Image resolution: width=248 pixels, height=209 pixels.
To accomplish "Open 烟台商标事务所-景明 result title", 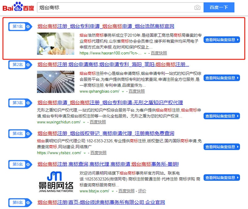I will pyautogui.click(x=108, y=164).
